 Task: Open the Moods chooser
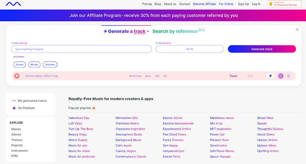[x=34, y=64]
